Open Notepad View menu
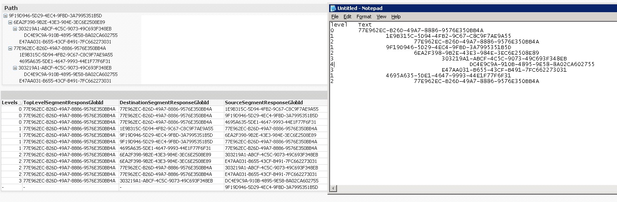The image size is (617, 202). 381,17
